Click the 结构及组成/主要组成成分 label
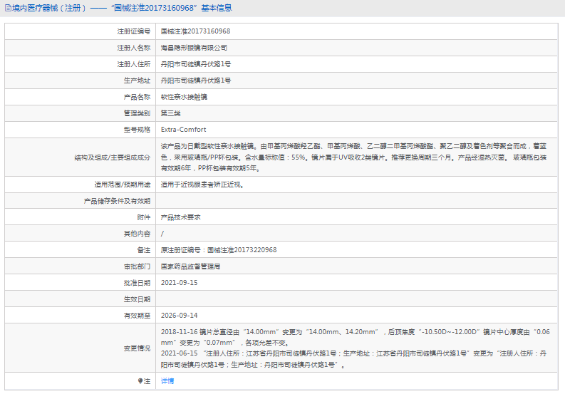This screenshot has height=394, width=565. point(113,157)
